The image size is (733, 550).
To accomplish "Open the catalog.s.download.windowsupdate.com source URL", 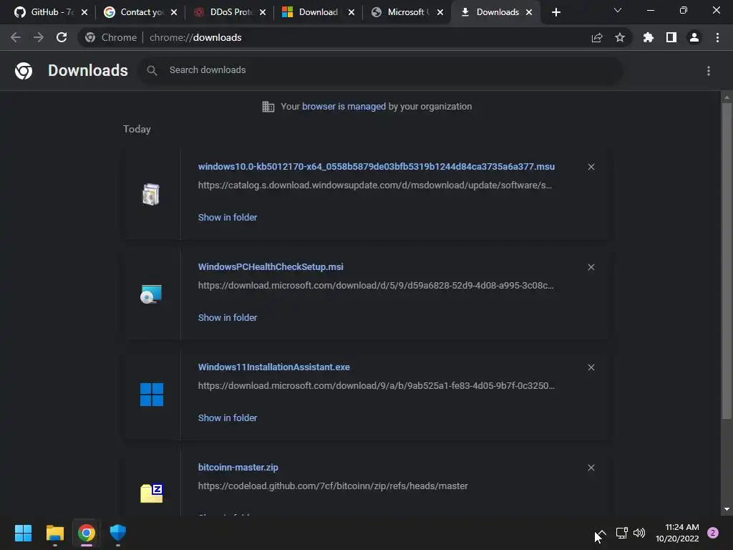I will coord(375,185).
